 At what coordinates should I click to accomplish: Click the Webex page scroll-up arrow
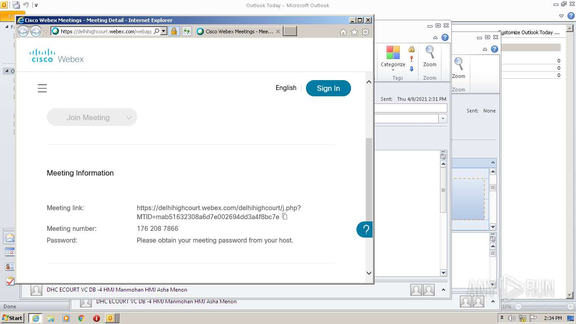369,82
